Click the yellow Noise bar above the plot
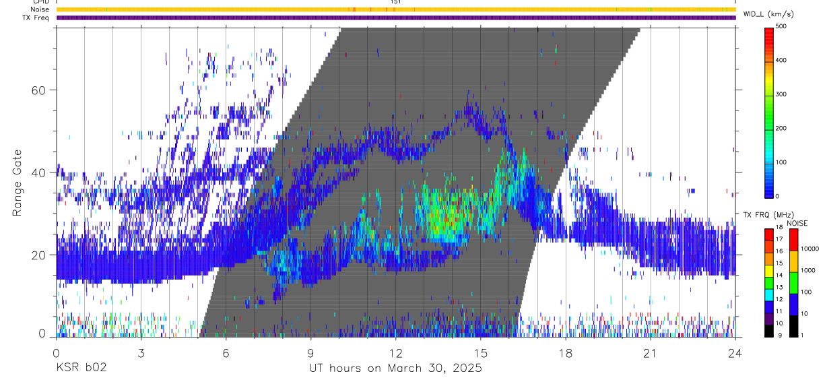 tap(396, 9)
